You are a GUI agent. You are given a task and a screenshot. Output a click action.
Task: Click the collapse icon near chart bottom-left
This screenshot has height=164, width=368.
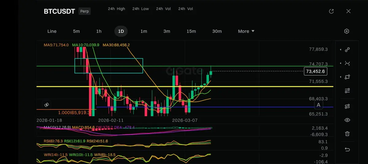(x=47, y=105)
